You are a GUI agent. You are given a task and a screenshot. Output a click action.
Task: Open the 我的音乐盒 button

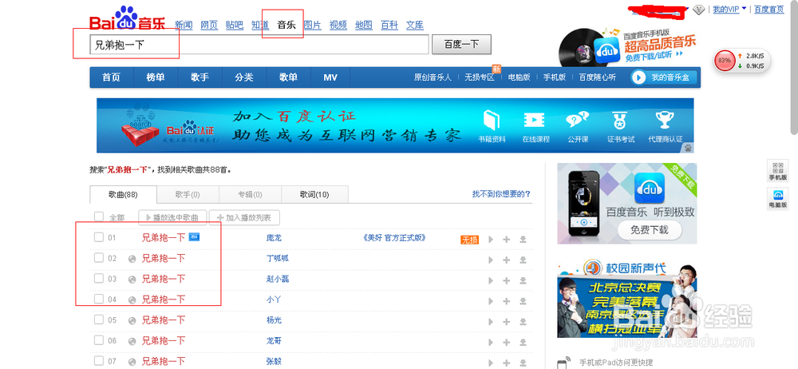tap(664, 77)
